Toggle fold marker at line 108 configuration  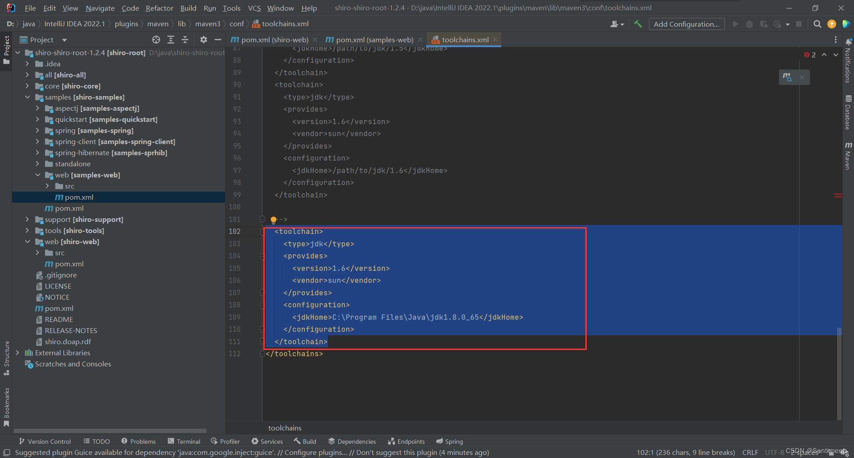(262, 305)
